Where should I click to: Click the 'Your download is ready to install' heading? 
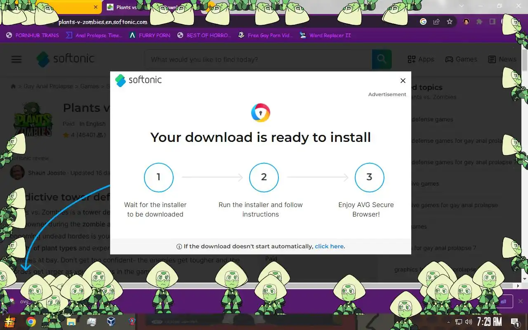pyautogui.click(x=261, y=137)
